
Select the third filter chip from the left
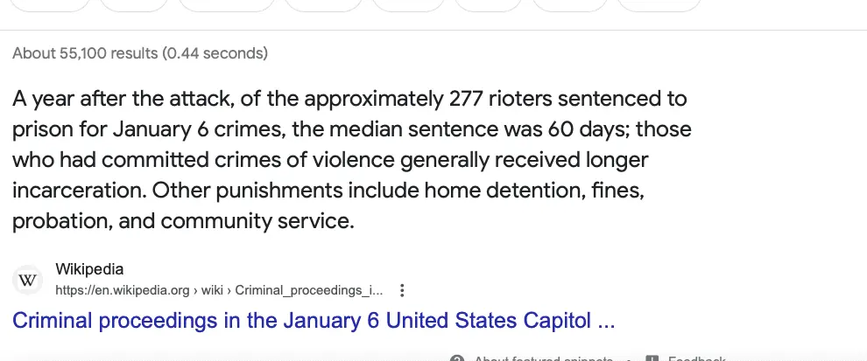224,3
